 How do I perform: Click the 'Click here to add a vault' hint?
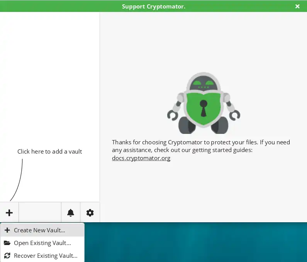pyautogui.click(x=49, y=151)
